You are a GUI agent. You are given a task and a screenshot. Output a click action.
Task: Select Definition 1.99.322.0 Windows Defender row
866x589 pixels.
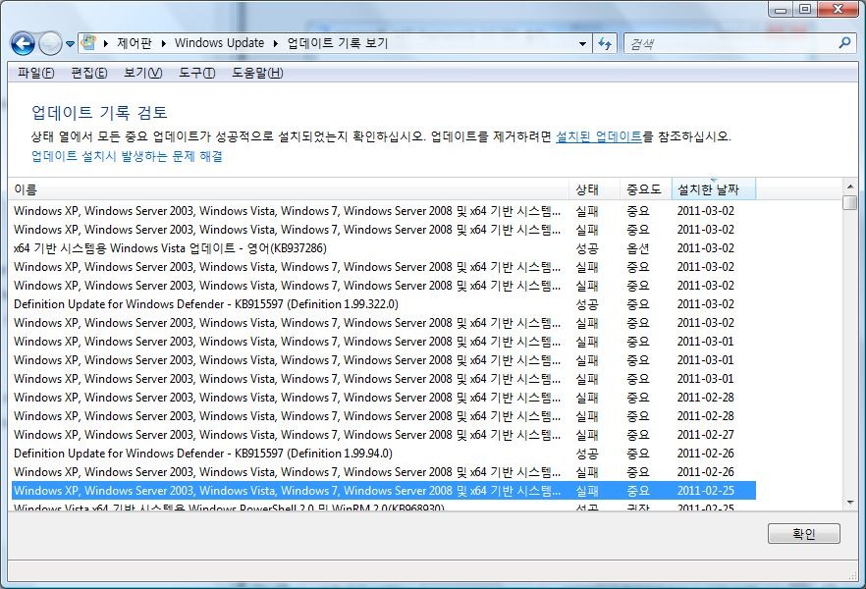coord(383,304)
